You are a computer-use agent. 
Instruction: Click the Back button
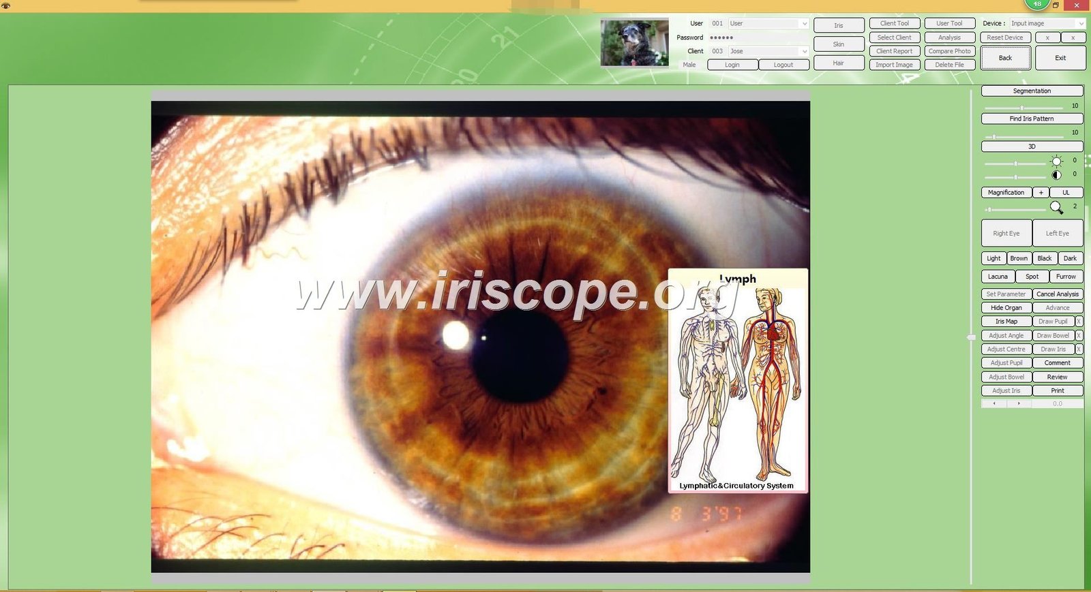(1006, 58)
